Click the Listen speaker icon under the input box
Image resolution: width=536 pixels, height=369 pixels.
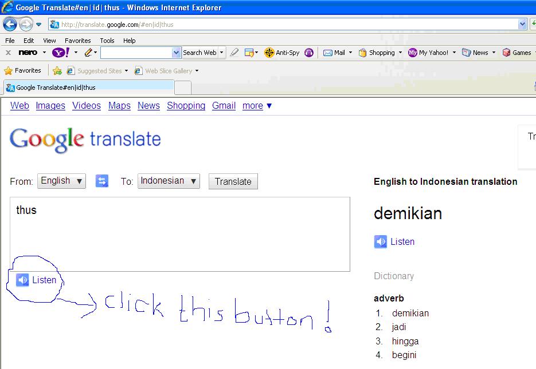coord(22,280)
